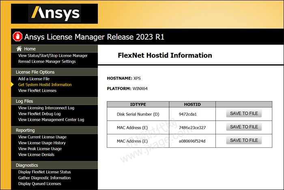Image resolution: width=284 pixels, height=190 pixels.
Task: Open Gather Diagnostic Information
Action: click(x=44, y=178)
